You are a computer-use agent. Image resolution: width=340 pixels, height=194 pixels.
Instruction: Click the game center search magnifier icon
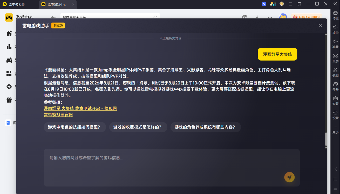(x=155, y=17)
